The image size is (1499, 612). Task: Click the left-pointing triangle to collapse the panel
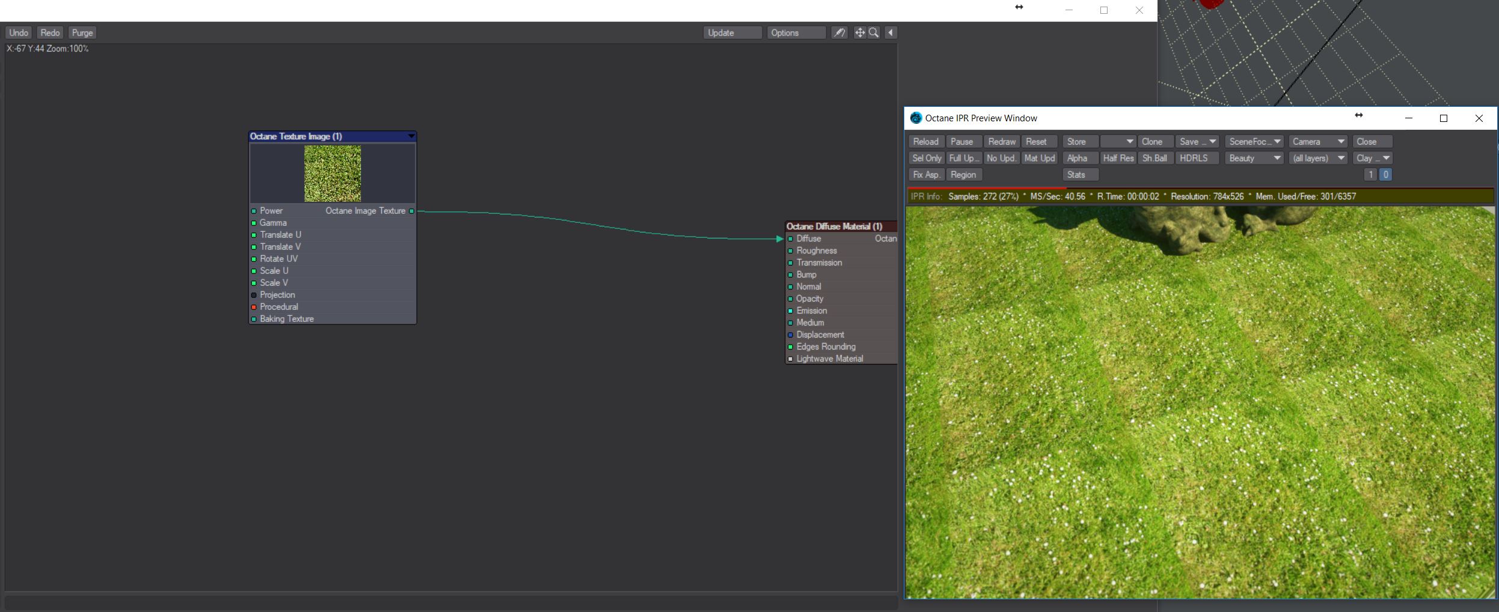point(891,33)
